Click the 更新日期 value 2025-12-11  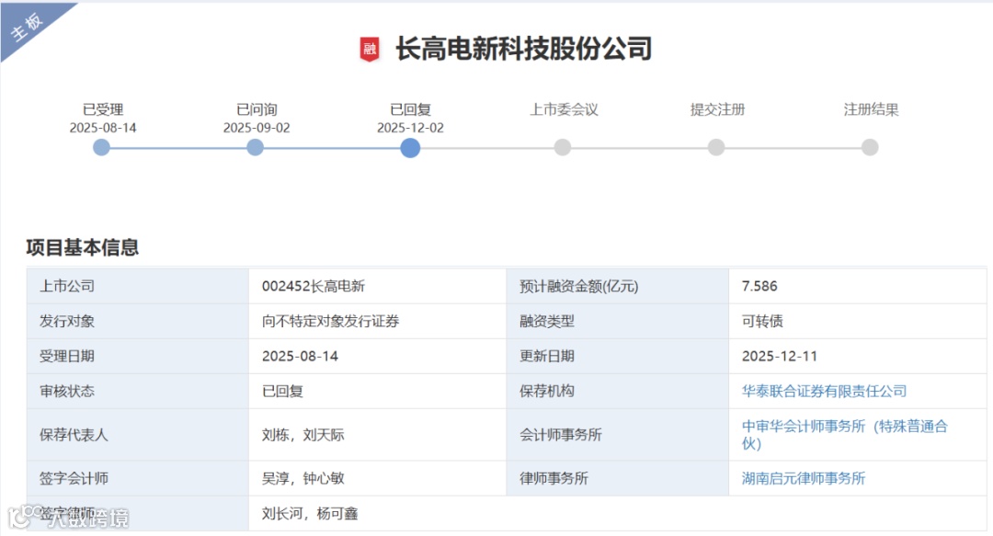pos(780,356)
